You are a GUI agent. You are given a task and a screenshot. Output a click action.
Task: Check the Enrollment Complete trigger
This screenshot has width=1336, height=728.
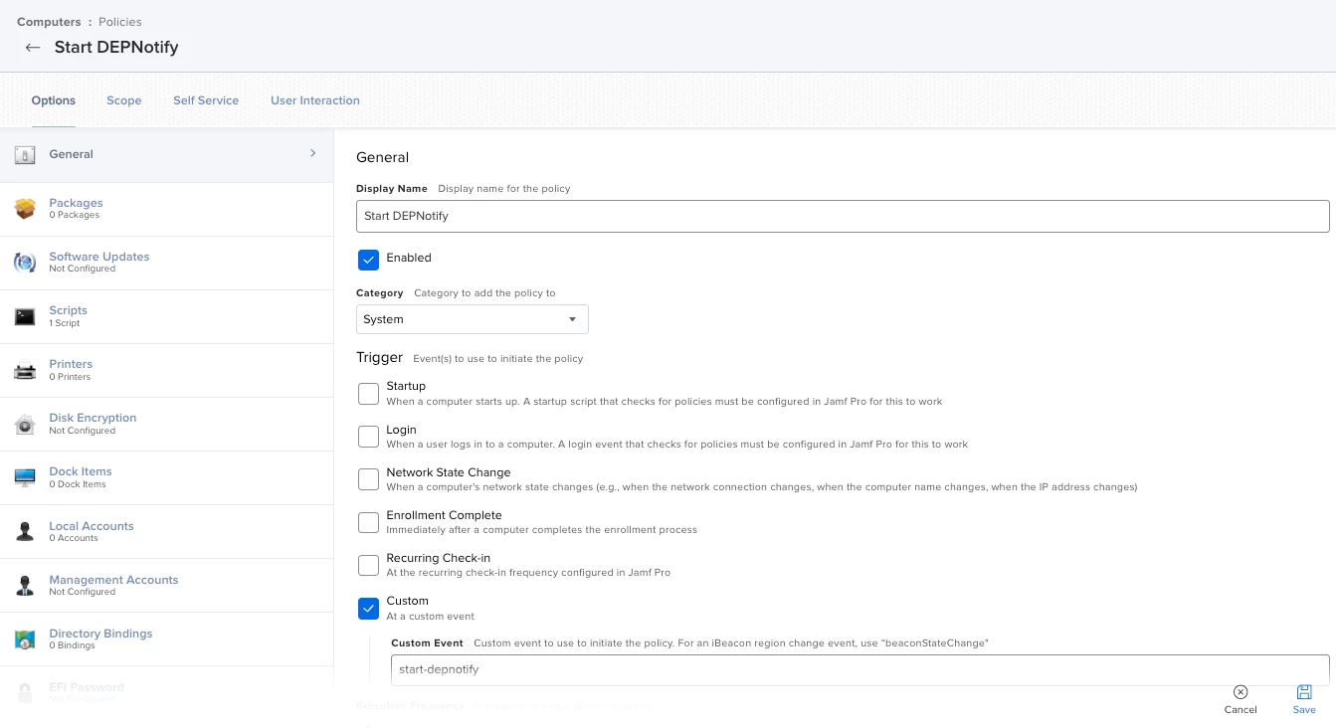(369, 522)
